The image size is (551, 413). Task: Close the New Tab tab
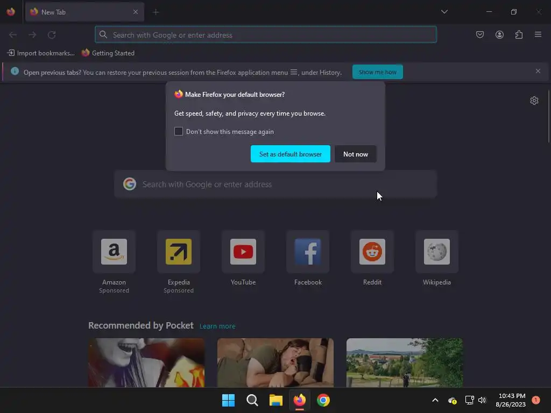pyautogui.click(x=136, y=12)
